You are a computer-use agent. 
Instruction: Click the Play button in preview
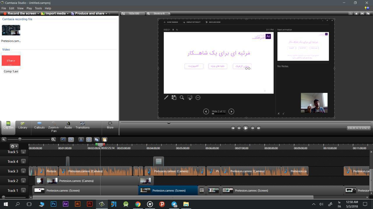coord(245,128)
